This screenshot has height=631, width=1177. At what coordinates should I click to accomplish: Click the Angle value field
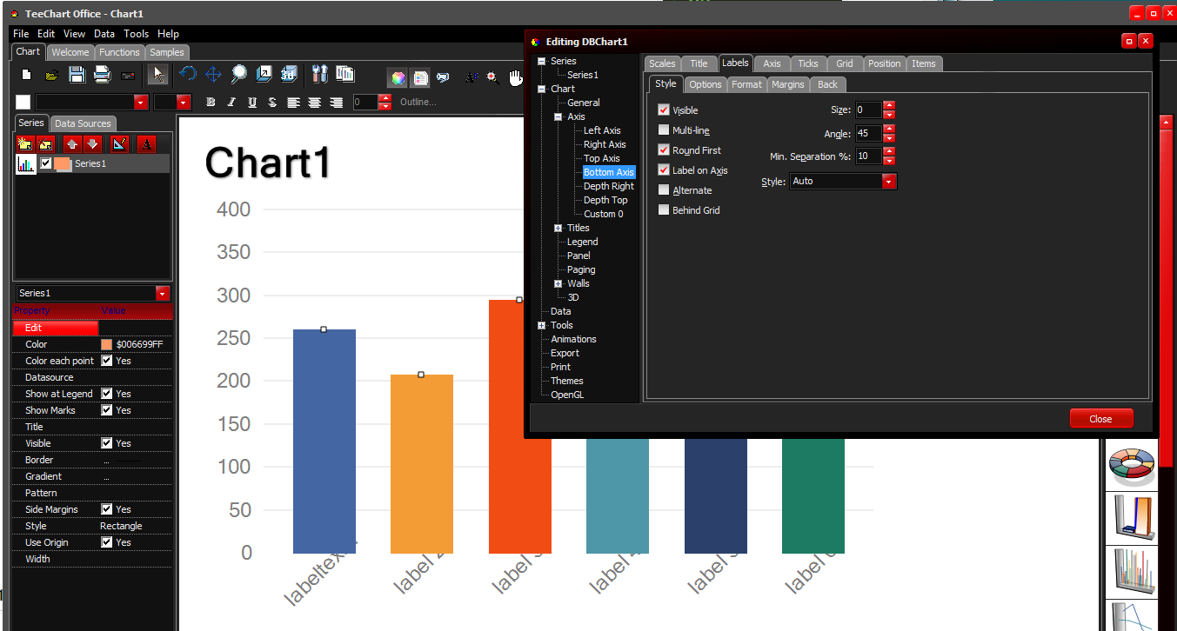click(x=867, y=134)
